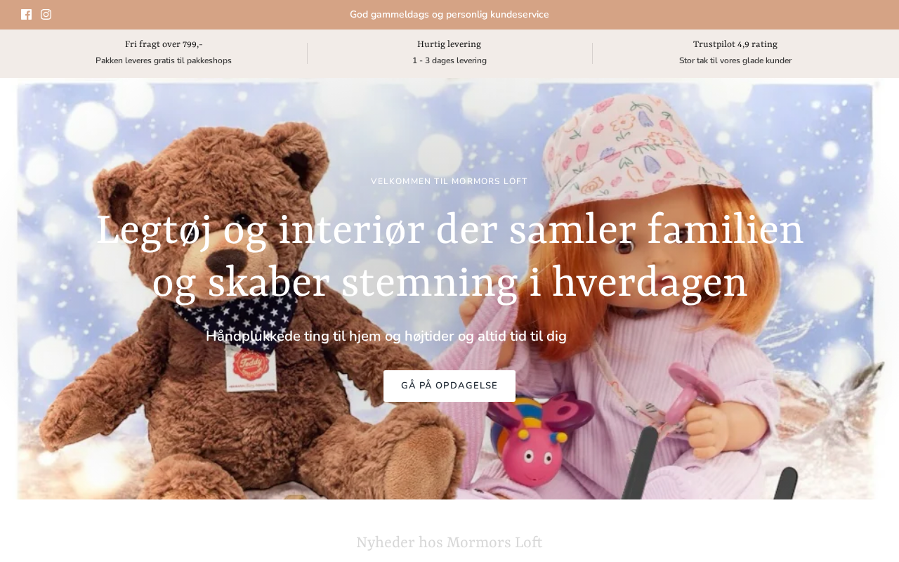Click the 'Håndplukkede ting til hjem' subtitle

[x=386, y=336]
